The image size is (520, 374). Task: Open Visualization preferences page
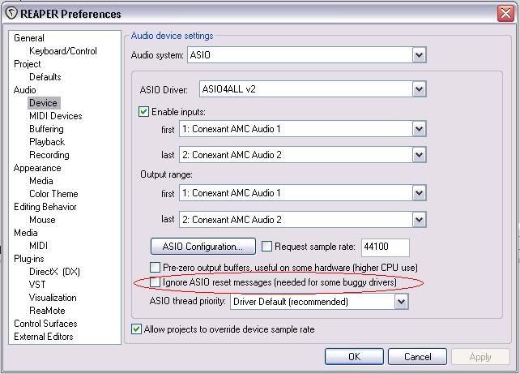tap(53, 298)
